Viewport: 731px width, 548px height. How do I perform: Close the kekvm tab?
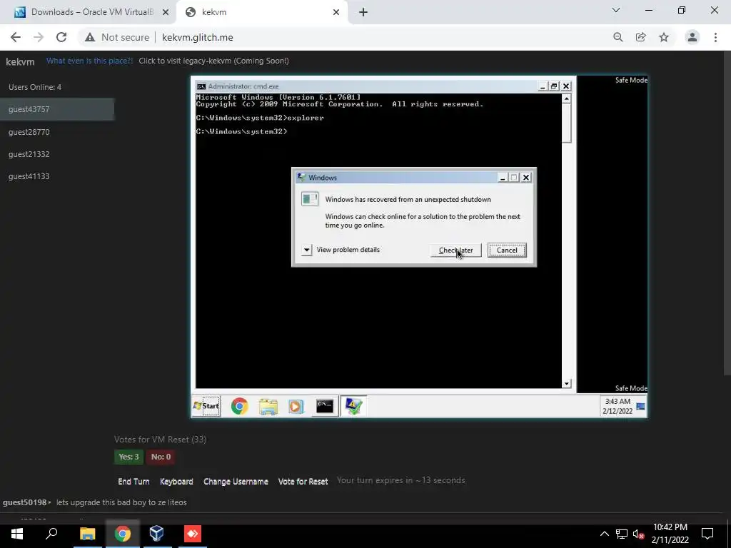pyautogui.click(x=336, y=12)
